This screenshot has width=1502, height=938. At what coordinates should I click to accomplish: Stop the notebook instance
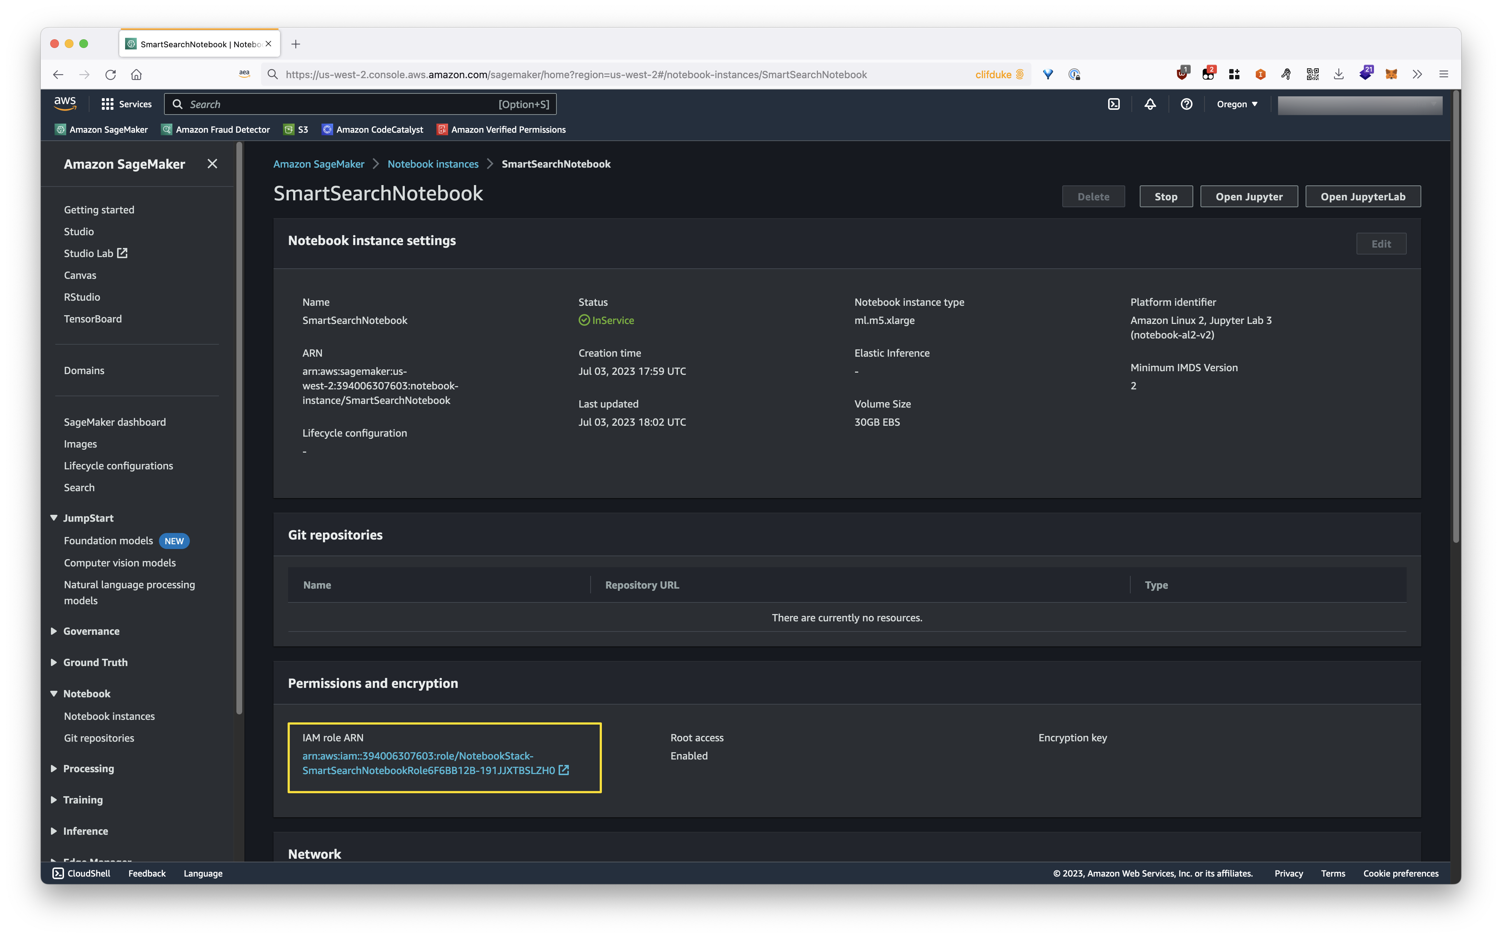coord(1165,197)
